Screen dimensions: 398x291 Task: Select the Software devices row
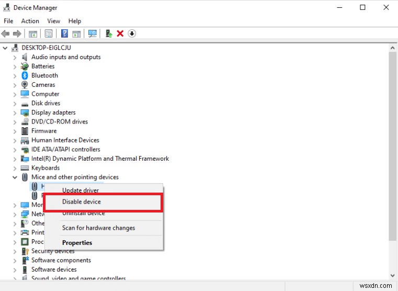[54, 270]
